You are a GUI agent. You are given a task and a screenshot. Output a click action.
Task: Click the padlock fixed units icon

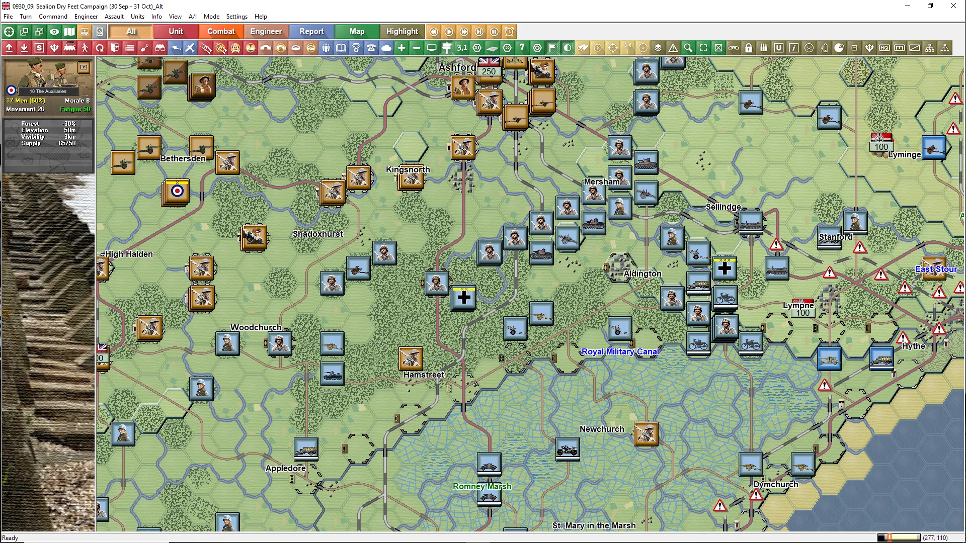[x=749, y=48]
